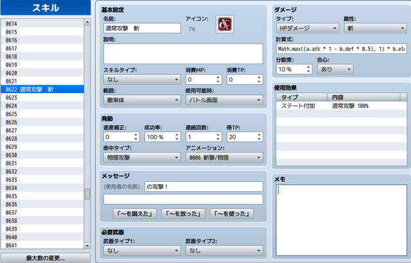Open the アニメーション dropdown
The height and width of the screenshot is (263, 411).
click(224, 158)
